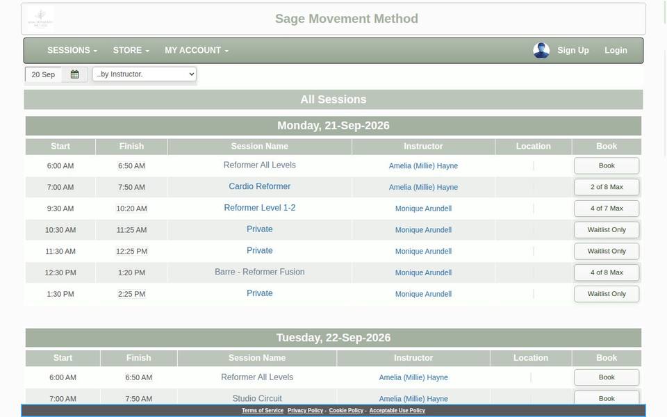Click Amelia Hayne on Cardio Reformer row
The height and width of the screenshot is (417, 667).
(423, 187)
